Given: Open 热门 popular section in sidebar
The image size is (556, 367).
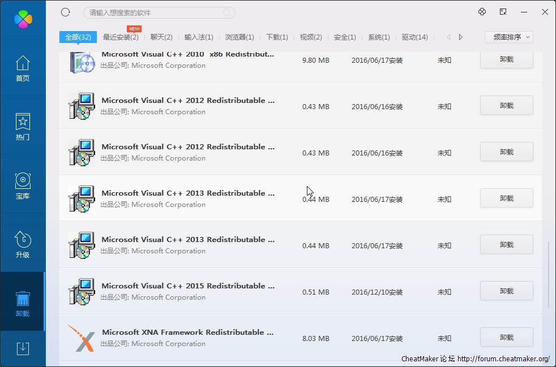Looking at the screenshot, I should point(23,127).
